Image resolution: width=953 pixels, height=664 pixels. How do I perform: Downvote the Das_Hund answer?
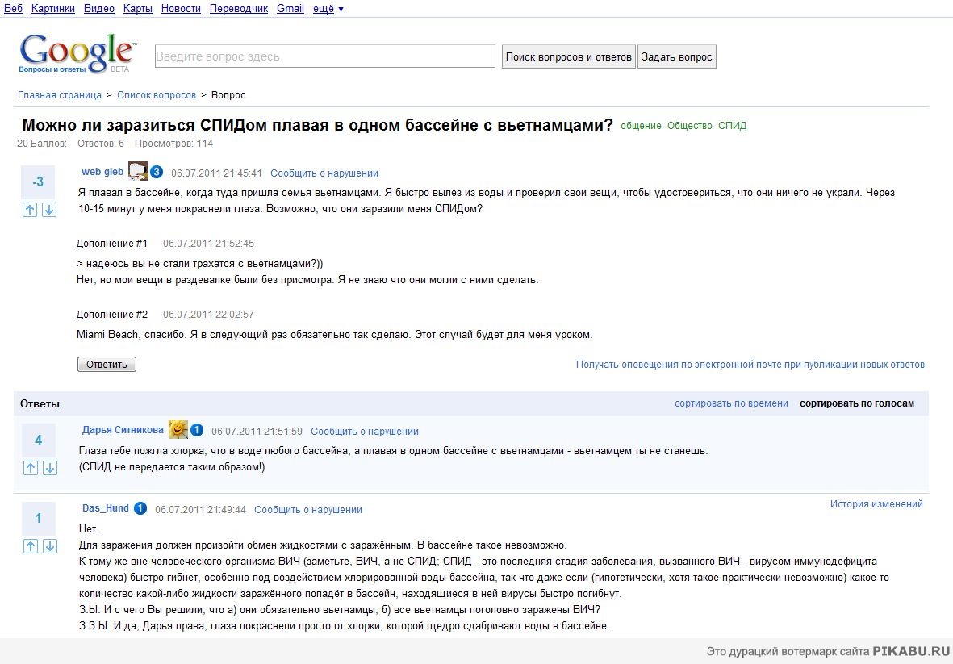click(x=49, y=546)
